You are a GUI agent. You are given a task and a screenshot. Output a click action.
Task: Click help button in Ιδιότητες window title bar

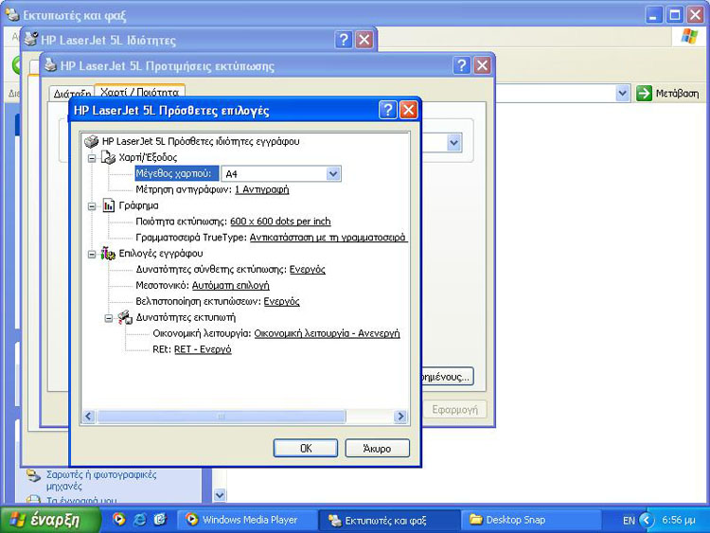[x=344, y=40]
